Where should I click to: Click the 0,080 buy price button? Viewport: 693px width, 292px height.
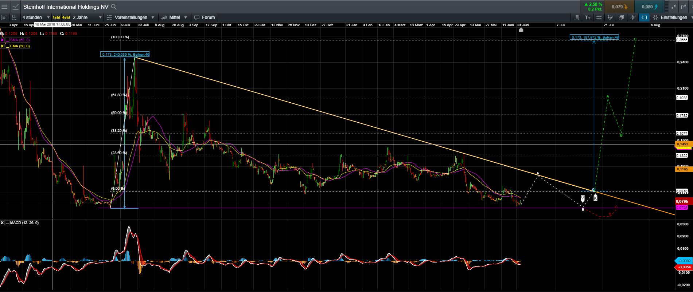point(649,7)
